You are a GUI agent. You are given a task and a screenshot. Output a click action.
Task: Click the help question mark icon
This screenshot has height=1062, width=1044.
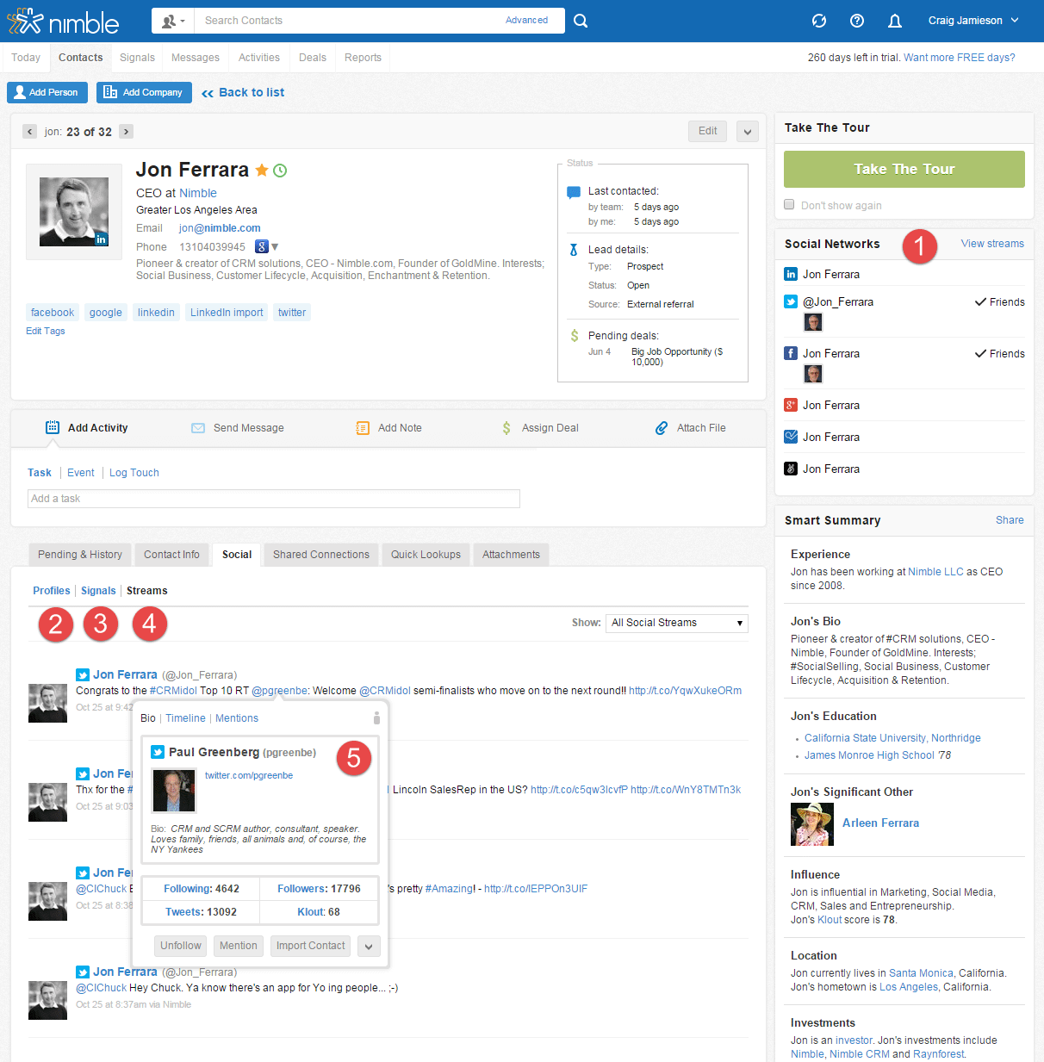857,21
